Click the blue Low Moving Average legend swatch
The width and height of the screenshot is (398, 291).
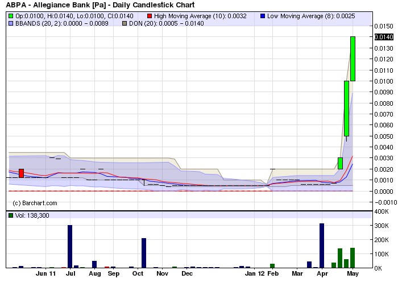[263, 16]
